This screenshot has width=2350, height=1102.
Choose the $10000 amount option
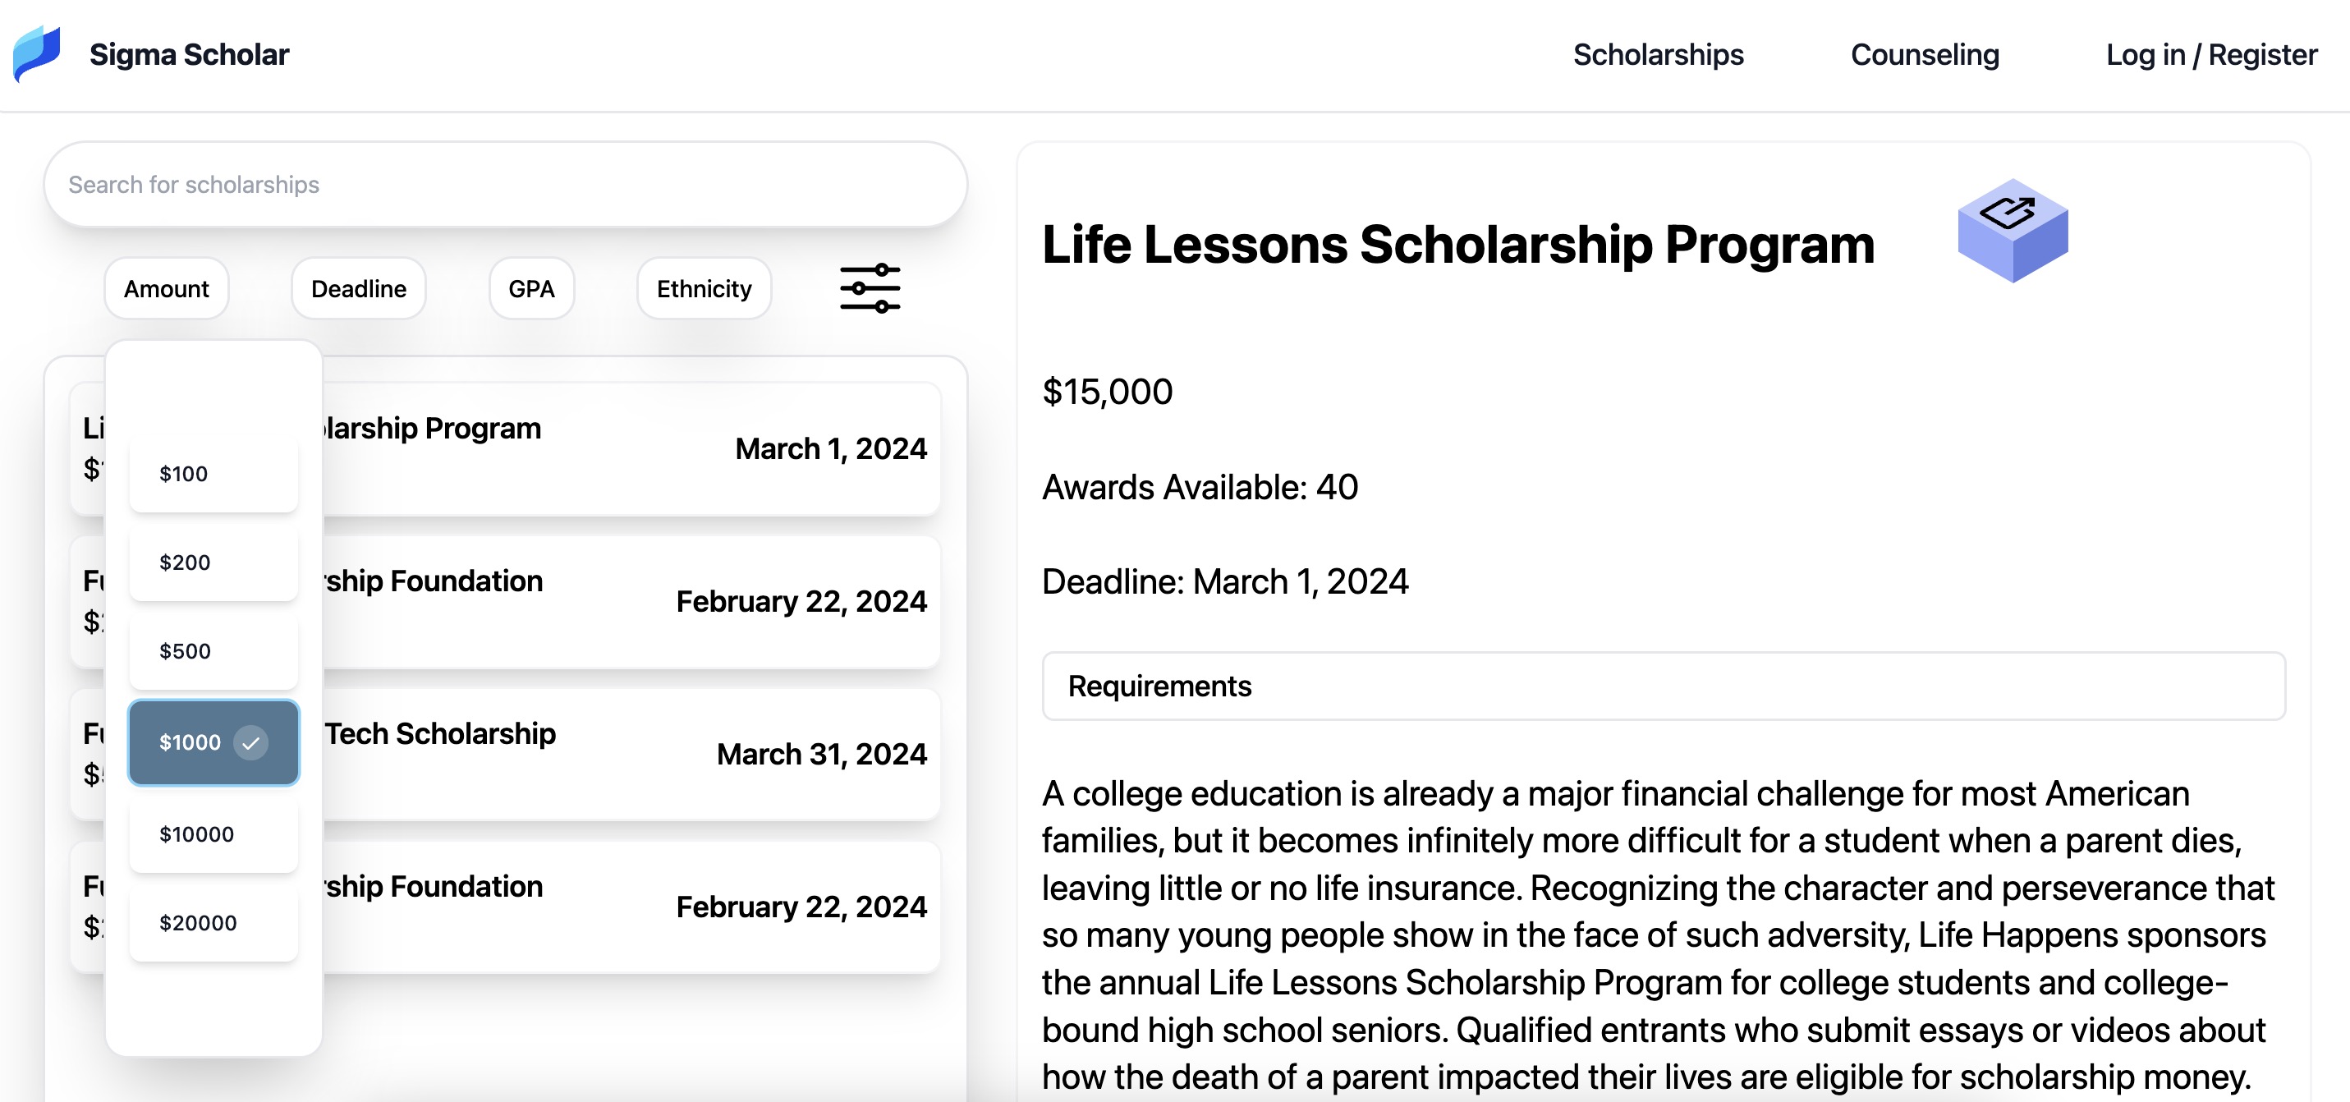coord(213,833)
